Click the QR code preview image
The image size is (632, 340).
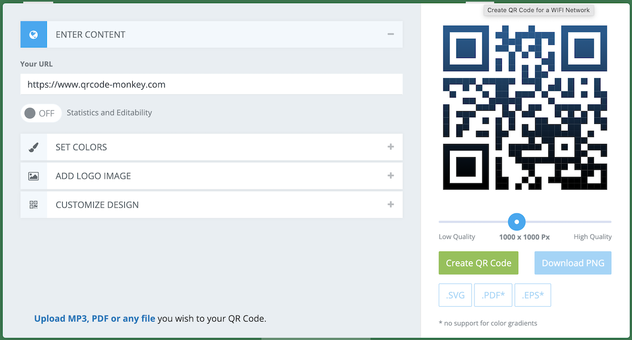pos(525,108)
